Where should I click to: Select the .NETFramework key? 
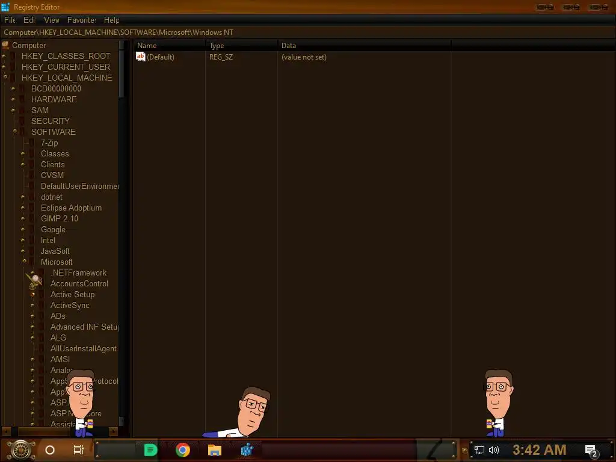coord(79,273)
